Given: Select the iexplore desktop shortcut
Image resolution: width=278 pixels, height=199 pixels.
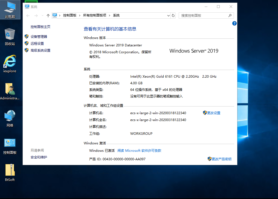Looking at the screenshot, I should point(10,64).
